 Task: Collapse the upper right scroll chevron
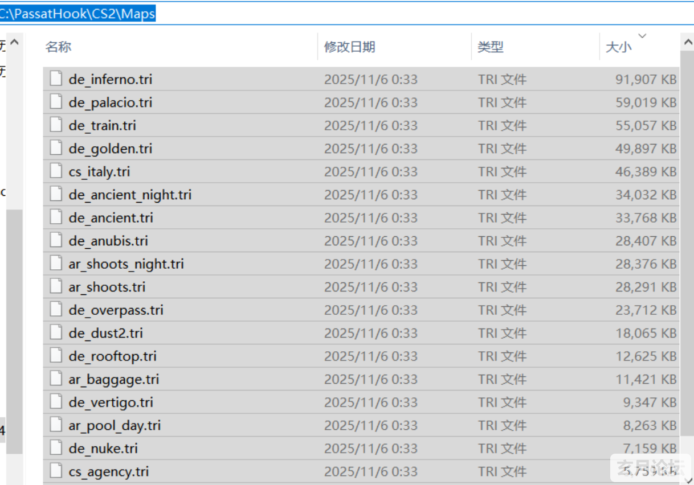click(x=688, y=40)
